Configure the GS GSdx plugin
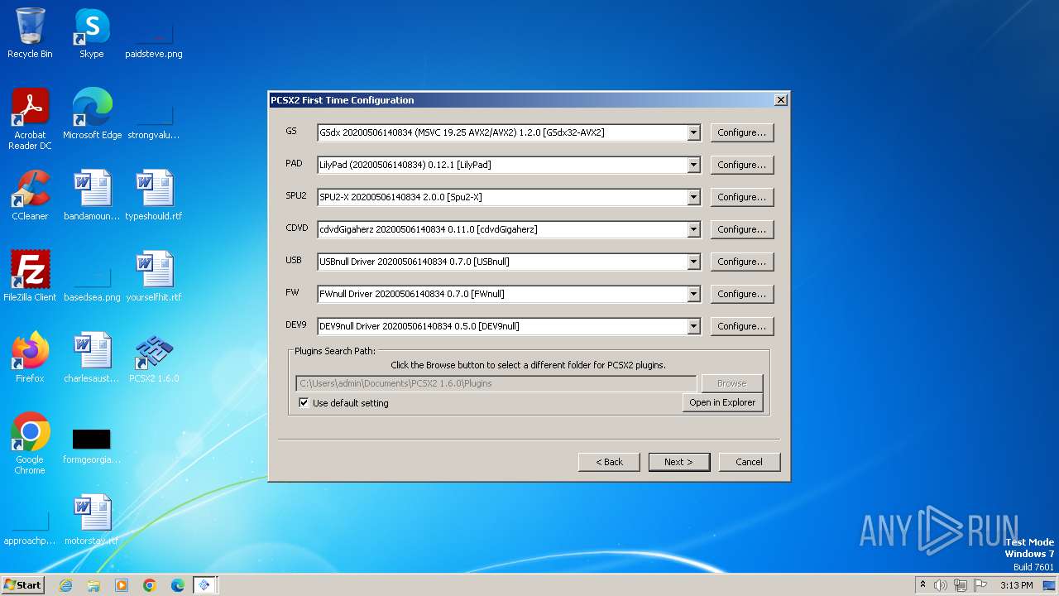Screen dimensions: 1059x596 click(x=742, y=132)
